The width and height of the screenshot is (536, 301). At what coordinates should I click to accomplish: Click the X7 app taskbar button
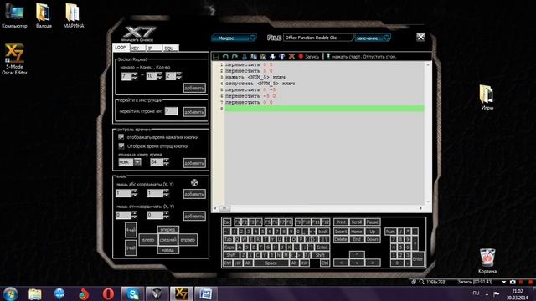[181, 293]
